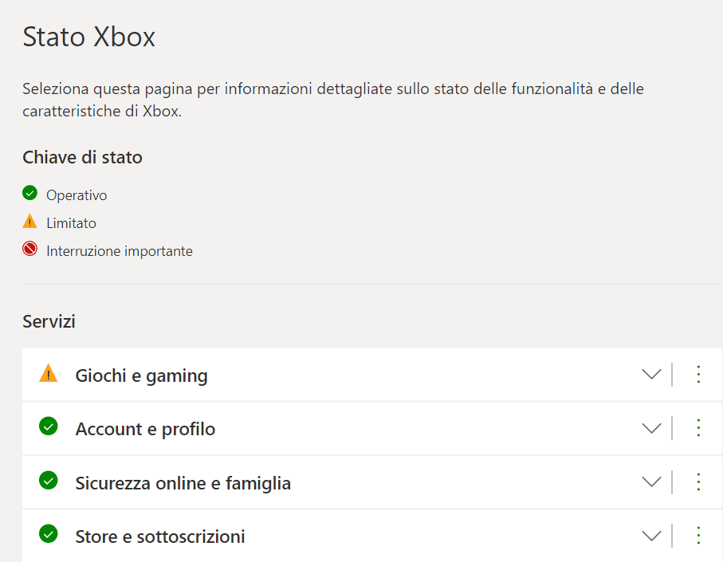Click the orange Limitato status key icon
723x562 pixels.
click(x=30, y=222)
